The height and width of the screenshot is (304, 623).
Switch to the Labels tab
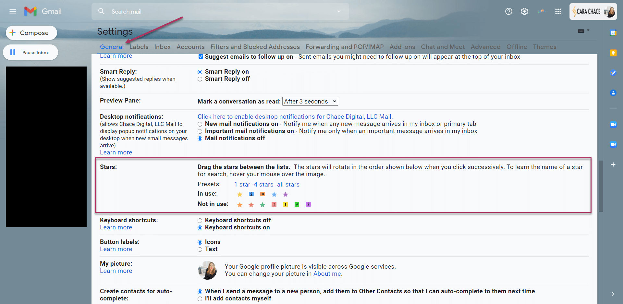point(139,47)
